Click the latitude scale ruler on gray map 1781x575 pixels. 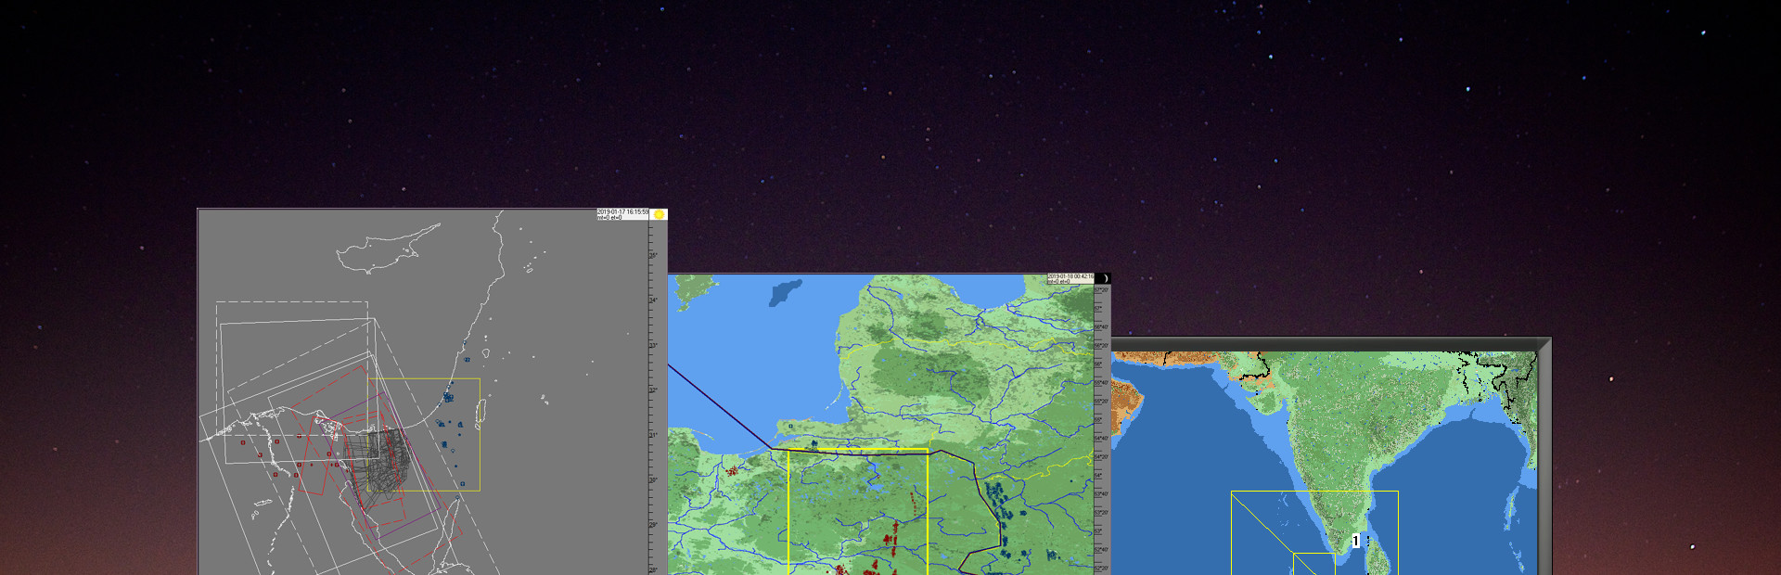tap(653, 390)
